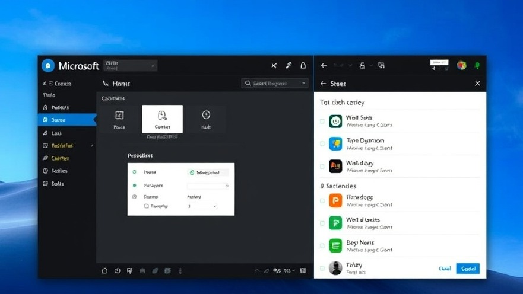
Task: Click the blue Tipe Dyrtuom app icon
Action: pyautogui.click(x=335, y=144)
